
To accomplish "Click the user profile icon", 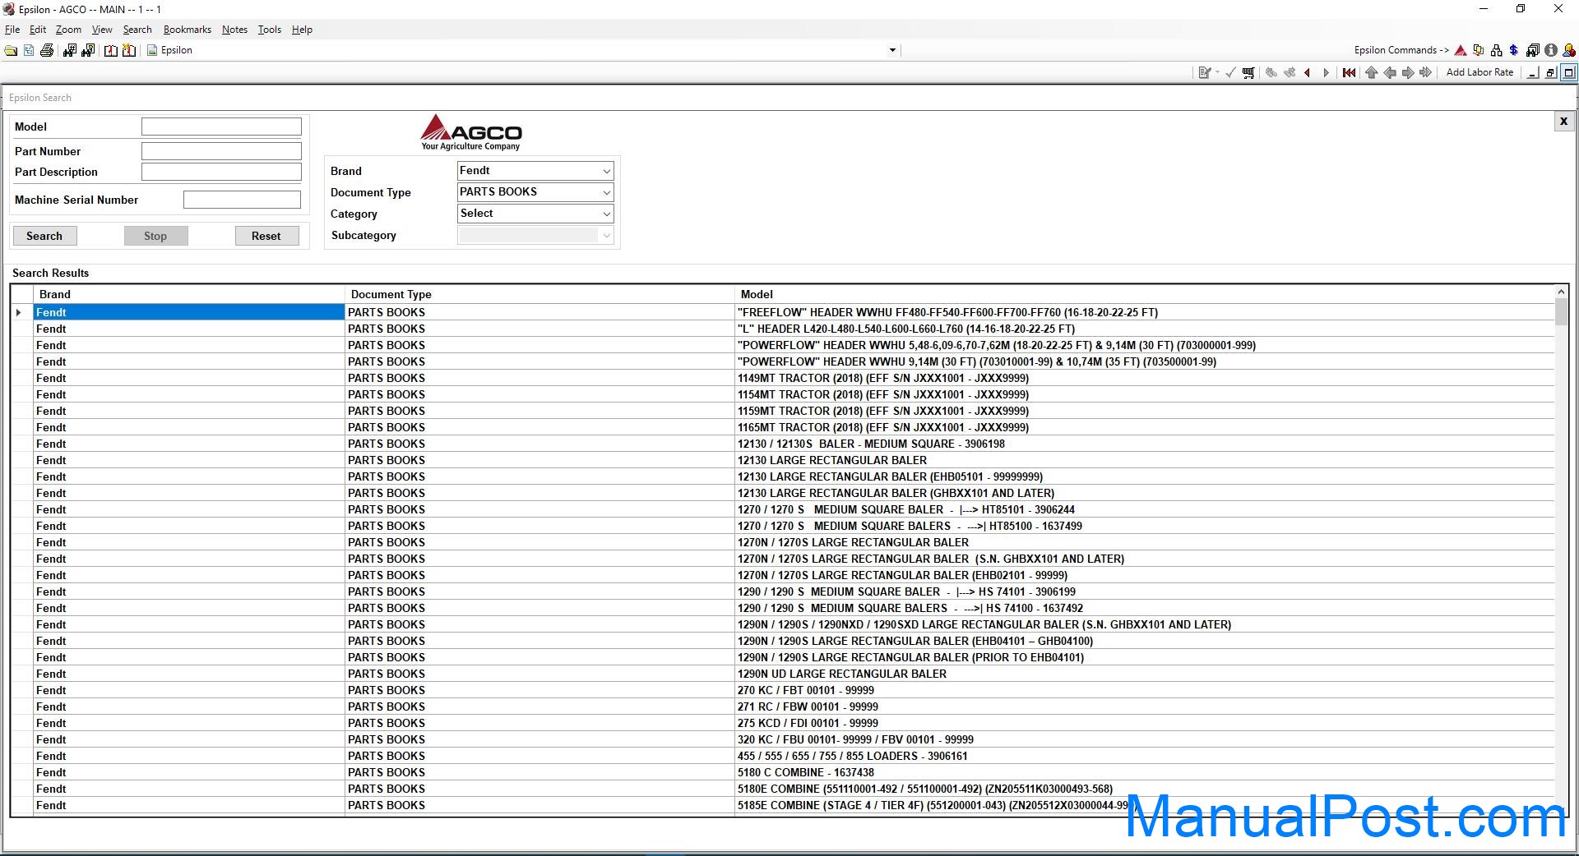I will point(1569,51).
